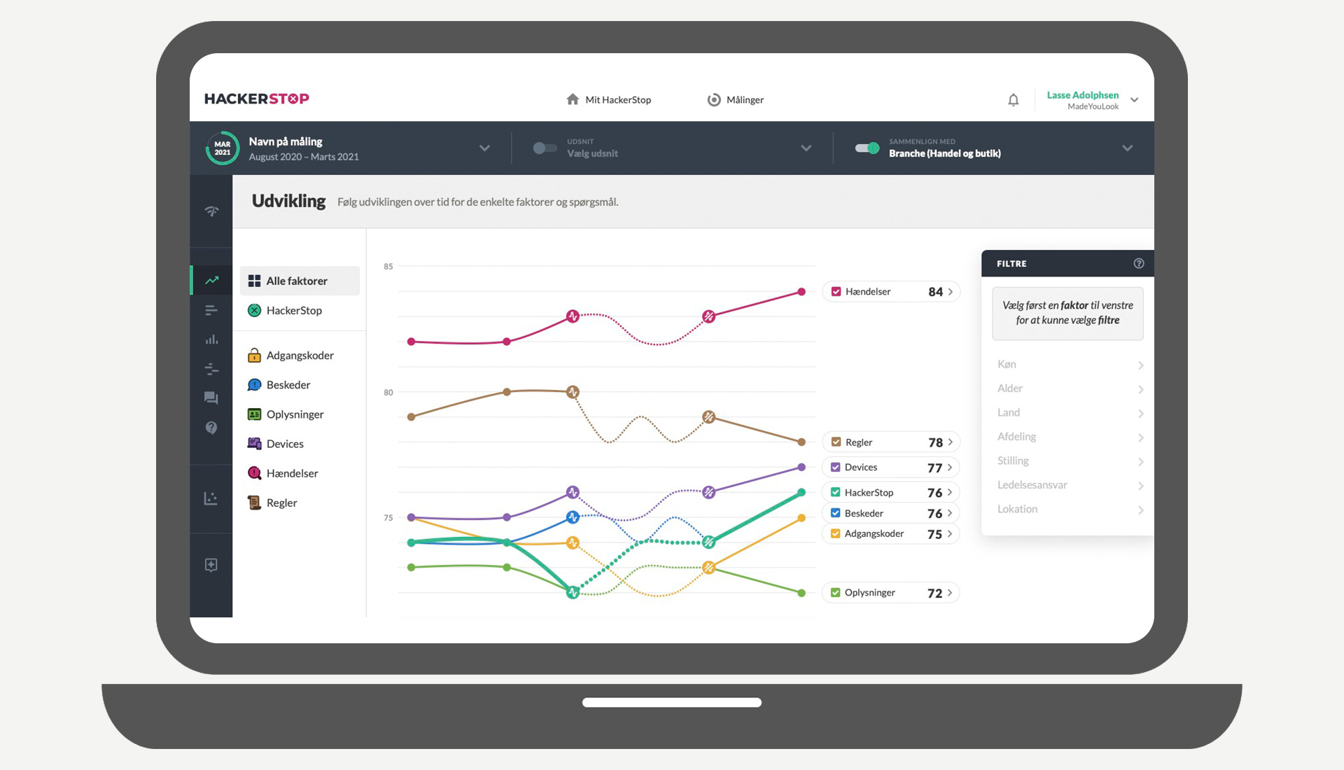Click the scatter plot sidebar icon

211,498
